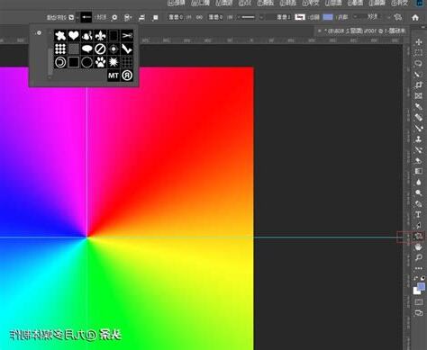This screenshot has width=427, height=350.
Task: Choose the prohibition sign custom shape
Action: click(x=100, y=49)
